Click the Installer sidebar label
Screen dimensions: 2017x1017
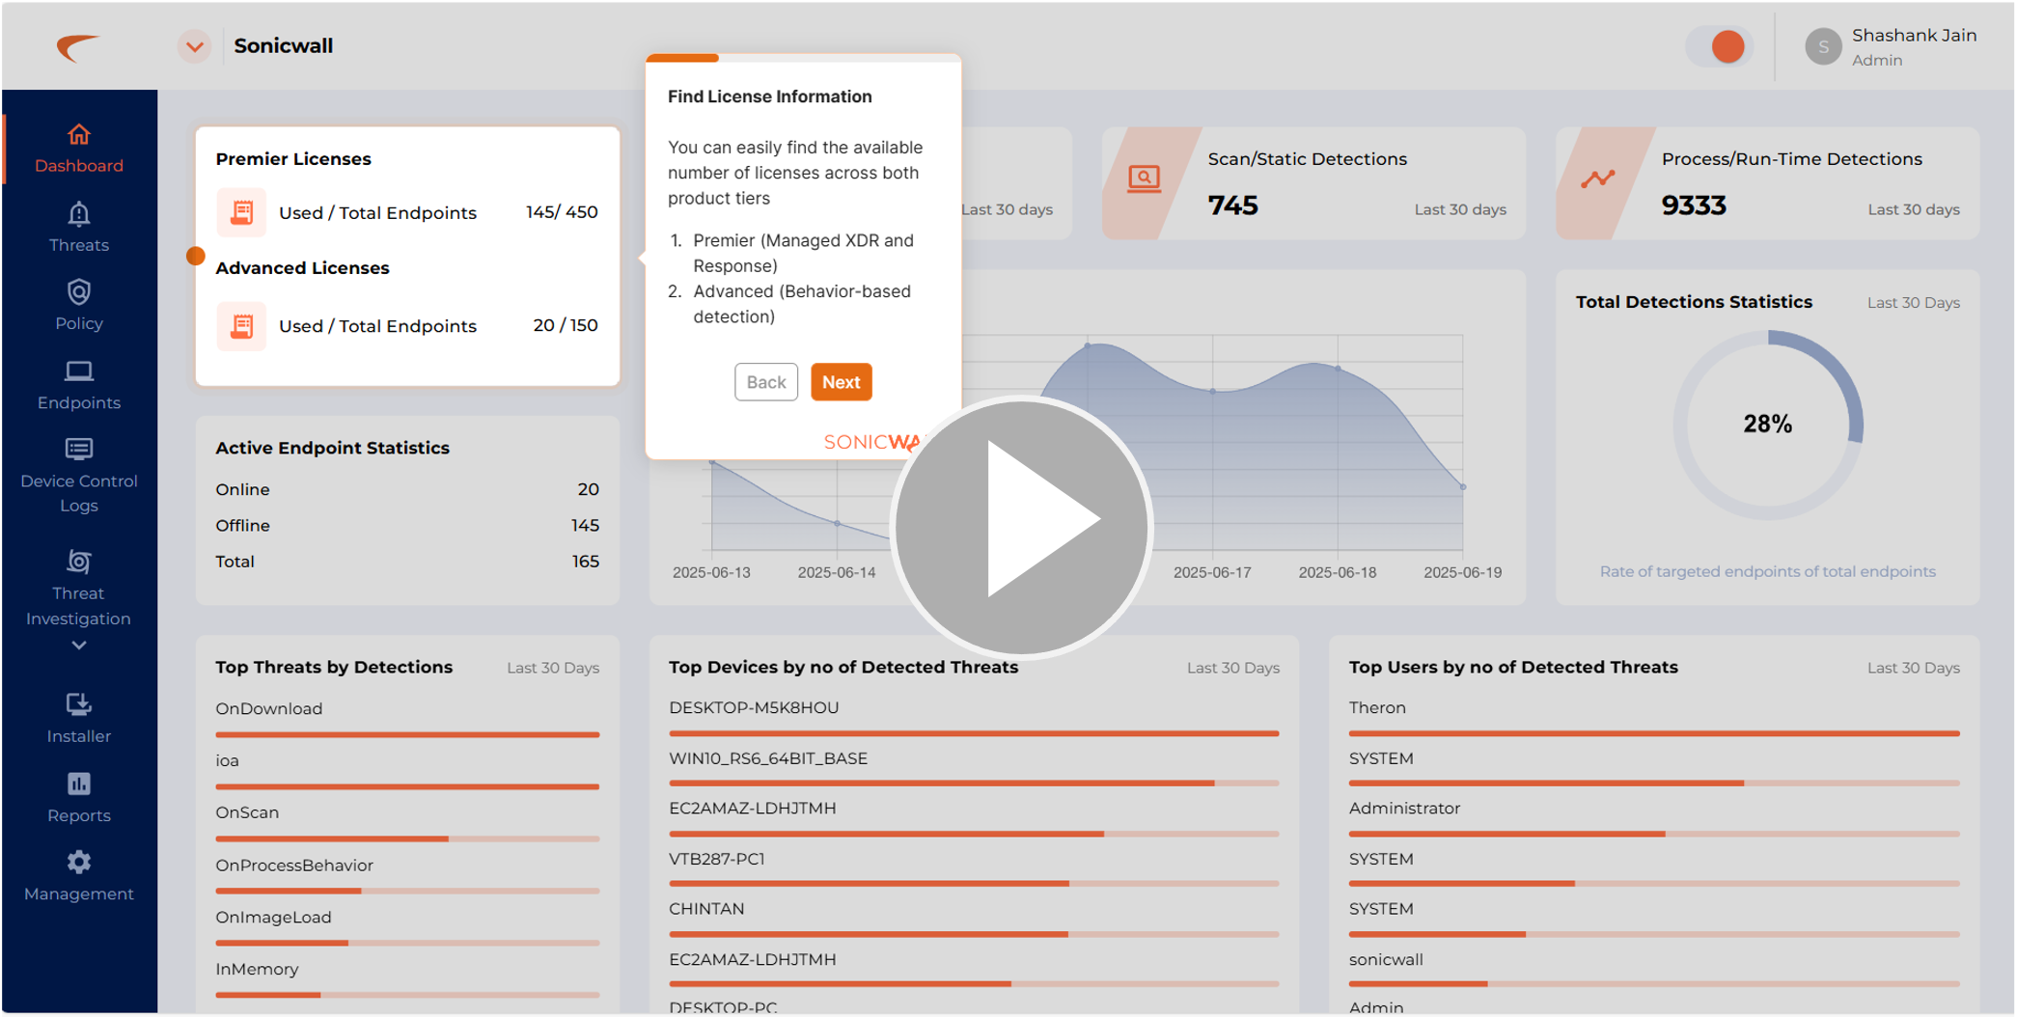click(79, 736)
